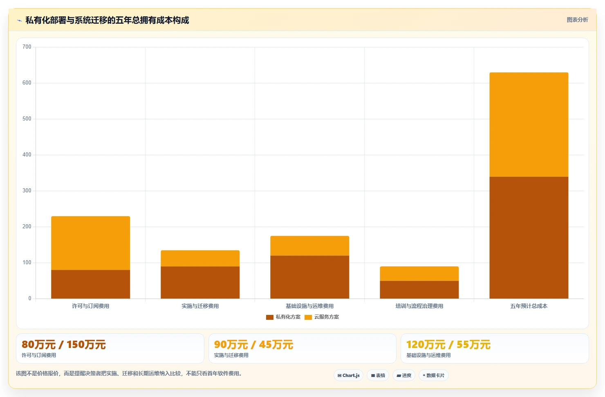
Task: Click the 基础设施与运维费用 caption in third card
Action: (x=428, y=355)
